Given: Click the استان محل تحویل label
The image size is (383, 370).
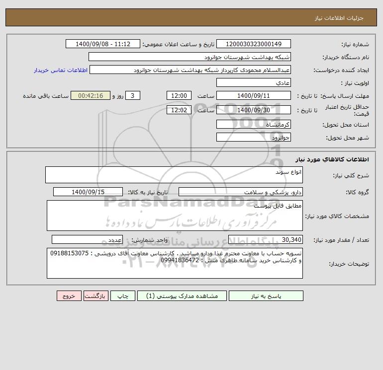Looking at the screenshot, I should 346,125.
